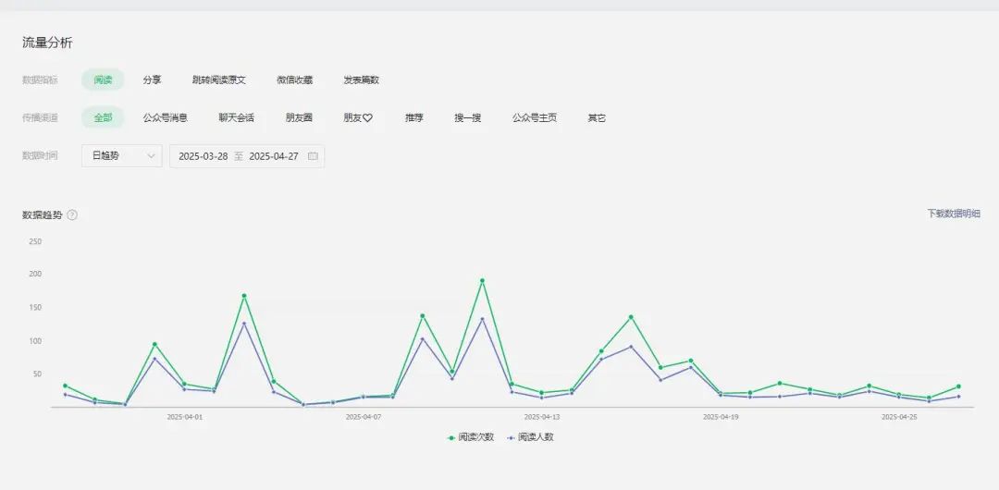999x490 pixels.
Task: Click the 250 y-axis value
Action: pyautogui.click(x=35, y=241)
